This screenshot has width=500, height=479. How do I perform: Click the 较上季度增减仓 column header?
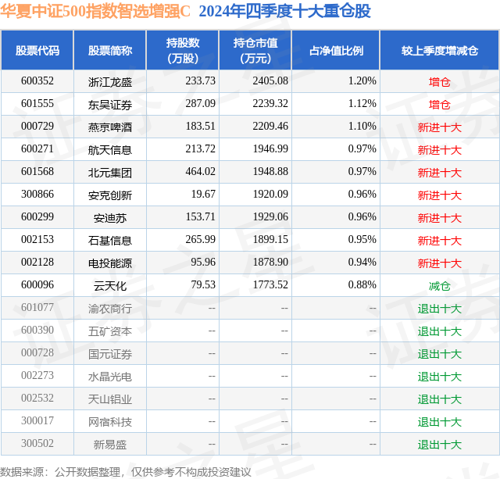click(440, 50)
